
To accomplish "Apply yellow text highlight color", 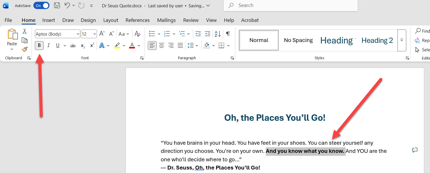I will [117, 46].
